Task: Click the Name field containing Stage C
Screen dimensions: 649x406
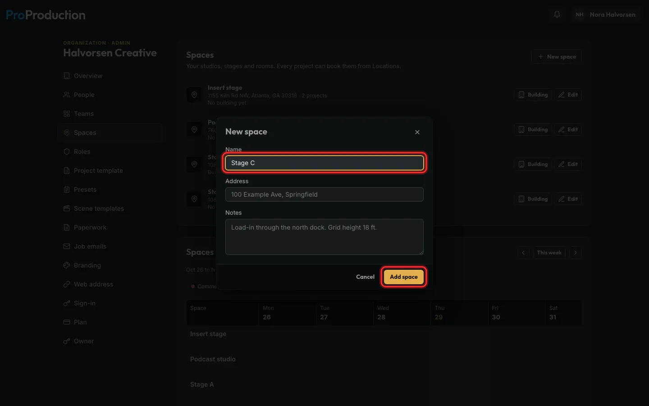Action: point(324,163)
